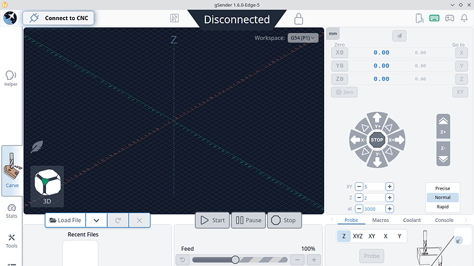Image resolution: width=474 pixels, height=266 pixels.
Task: Toggle the gamepad controller icon
Action: [449, 18]
